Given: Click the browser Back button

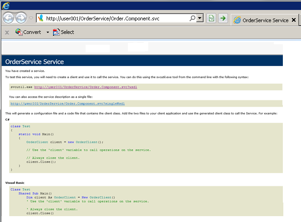Looking at the screenshot, I should coord(9,19).
